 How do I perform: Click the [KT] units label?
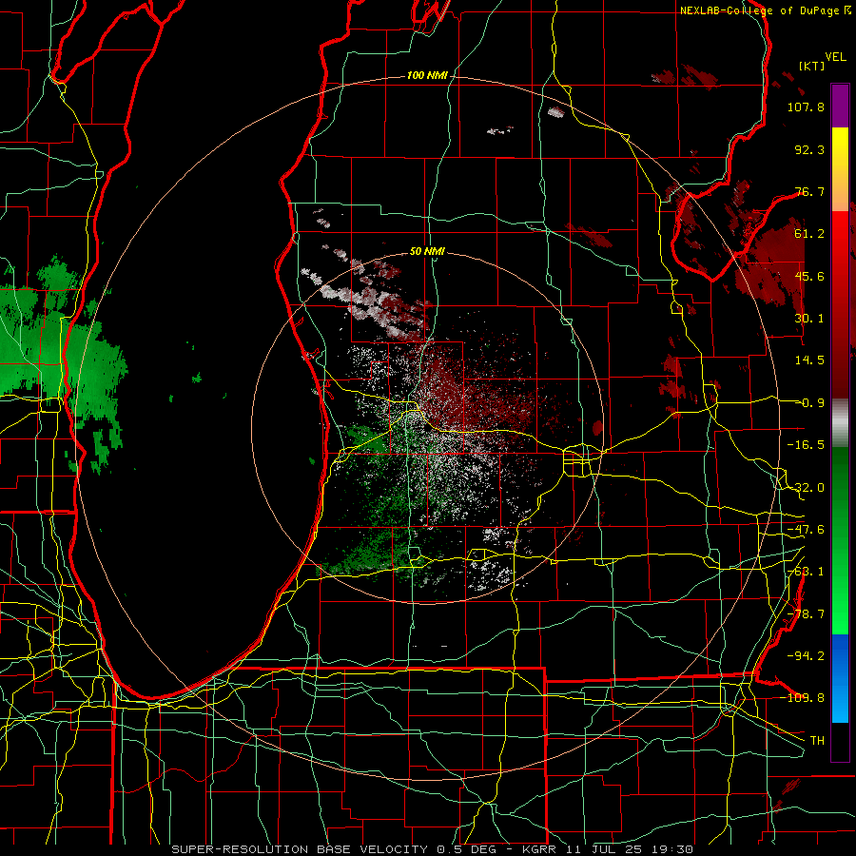click(x=811, y=66)
